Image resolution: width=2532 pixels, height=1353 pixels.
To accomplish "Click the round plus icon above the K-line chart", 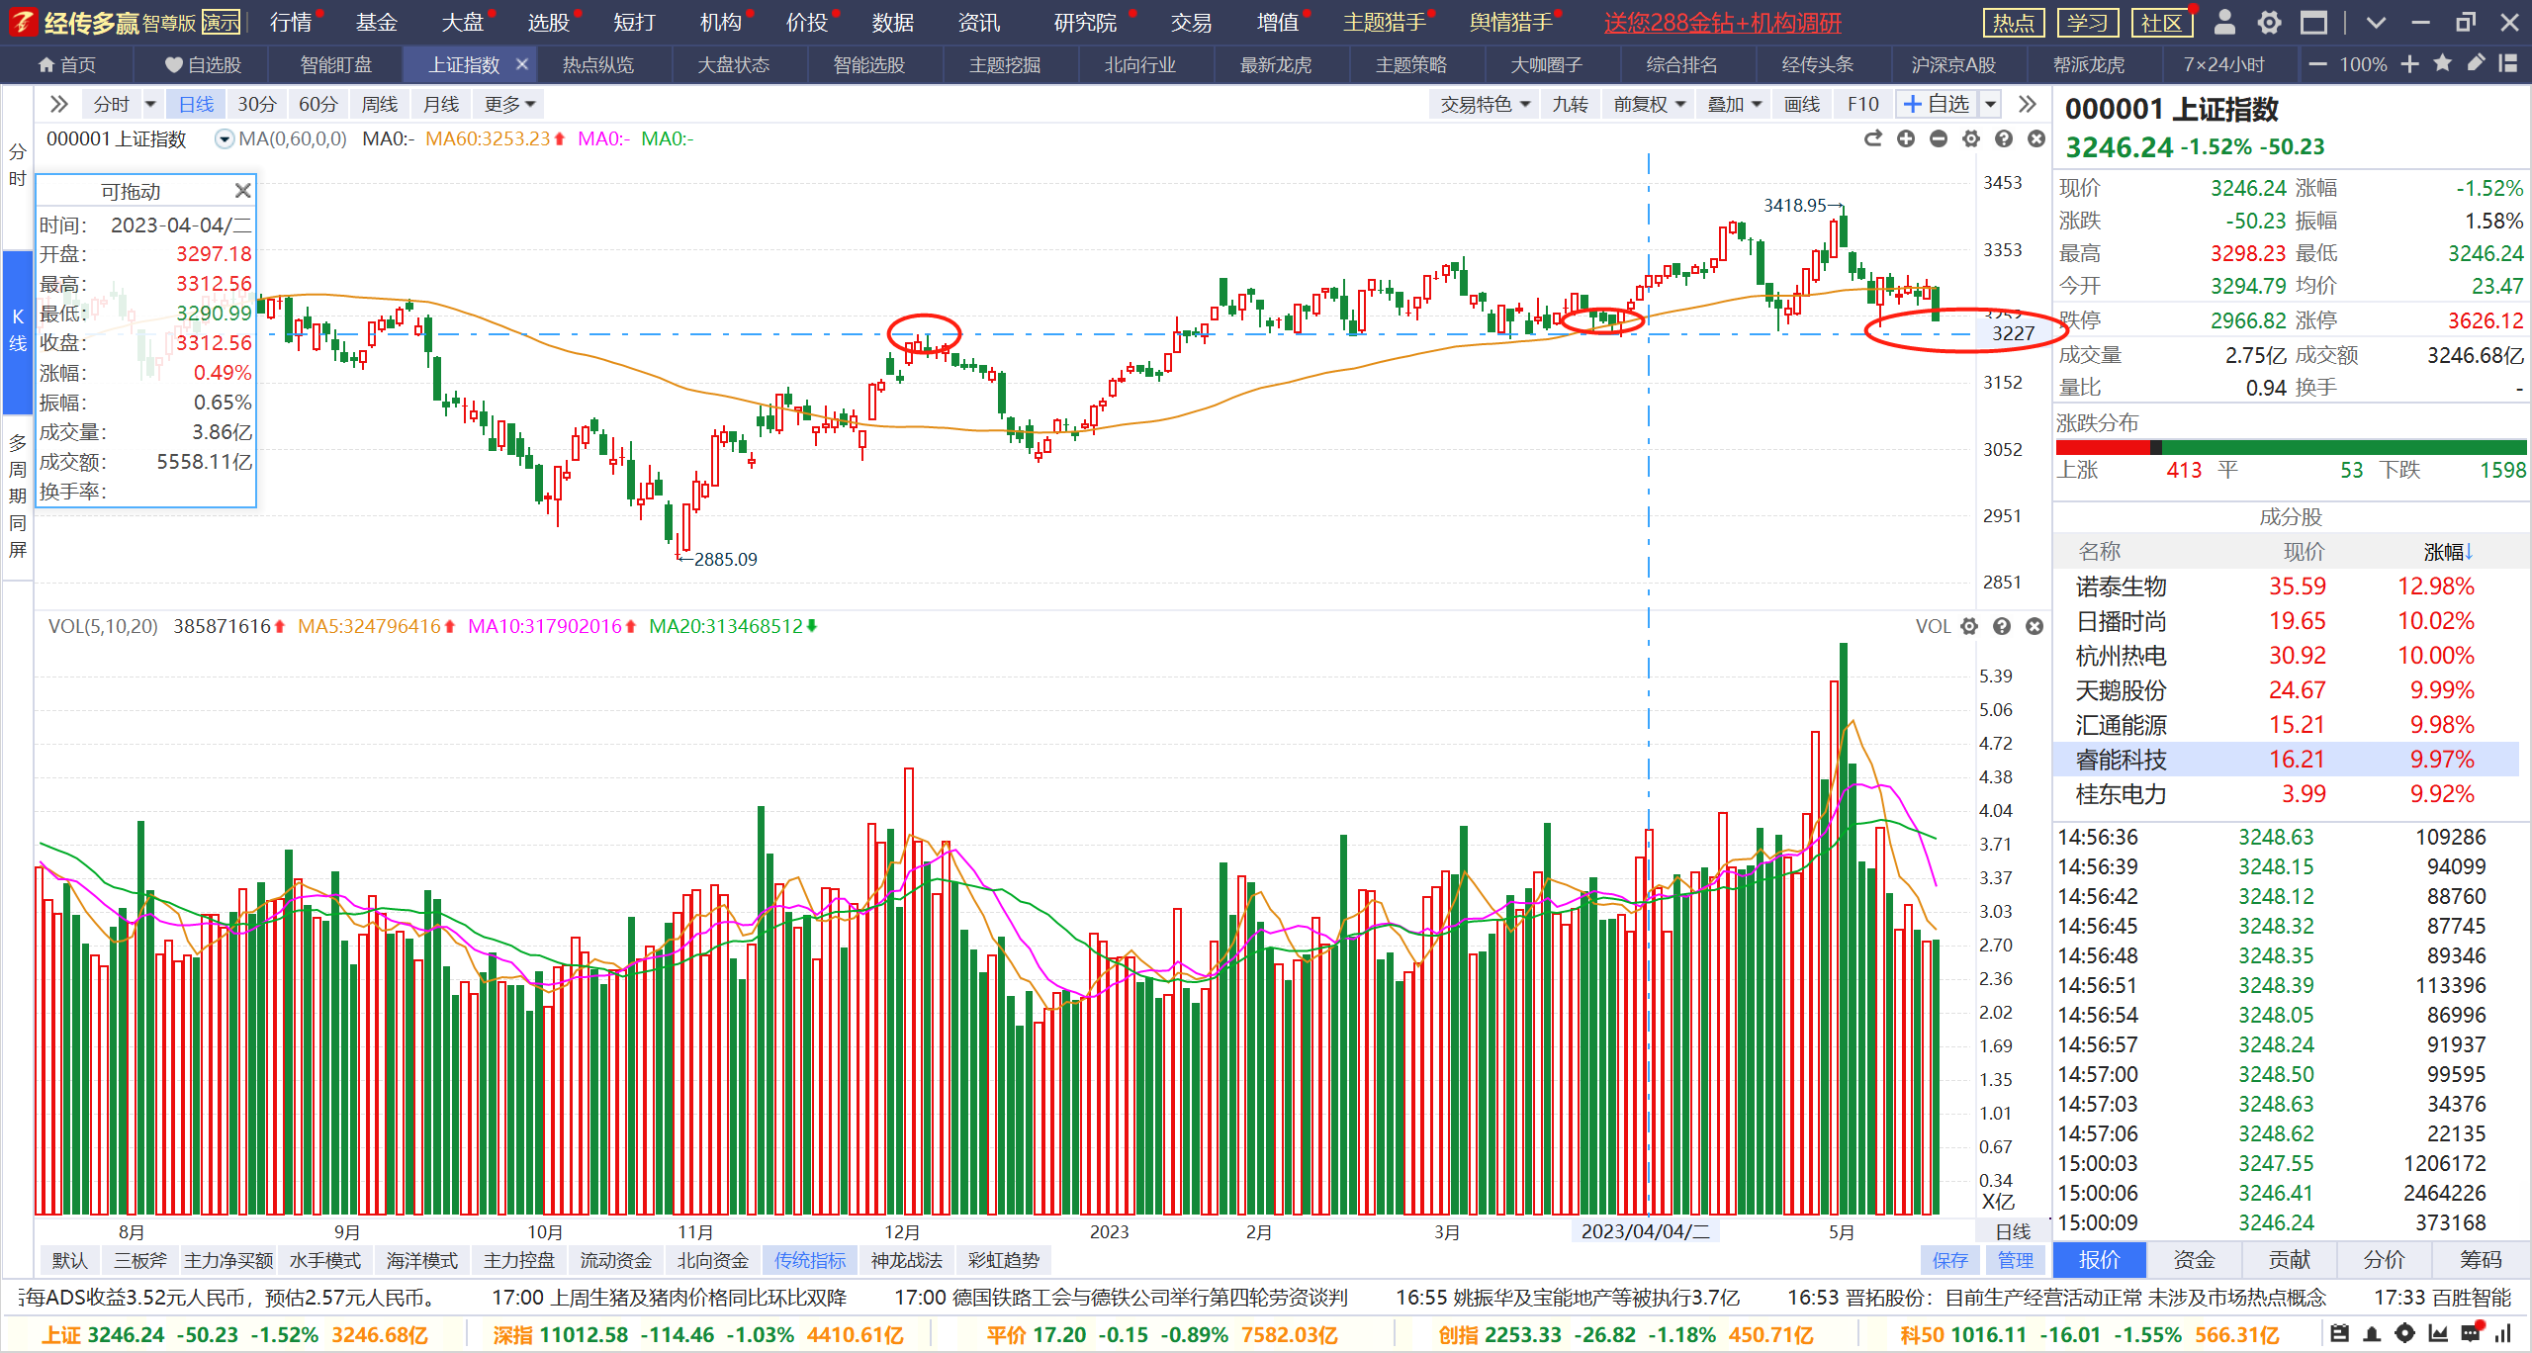I will [1906, 138].
